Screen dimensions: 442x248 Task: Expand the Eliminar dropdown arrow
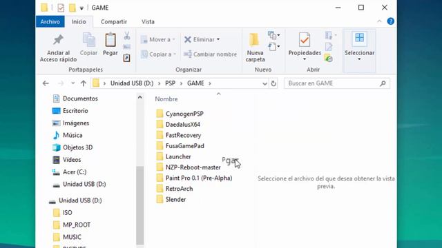pyautogui.click(x=218, y=40)
